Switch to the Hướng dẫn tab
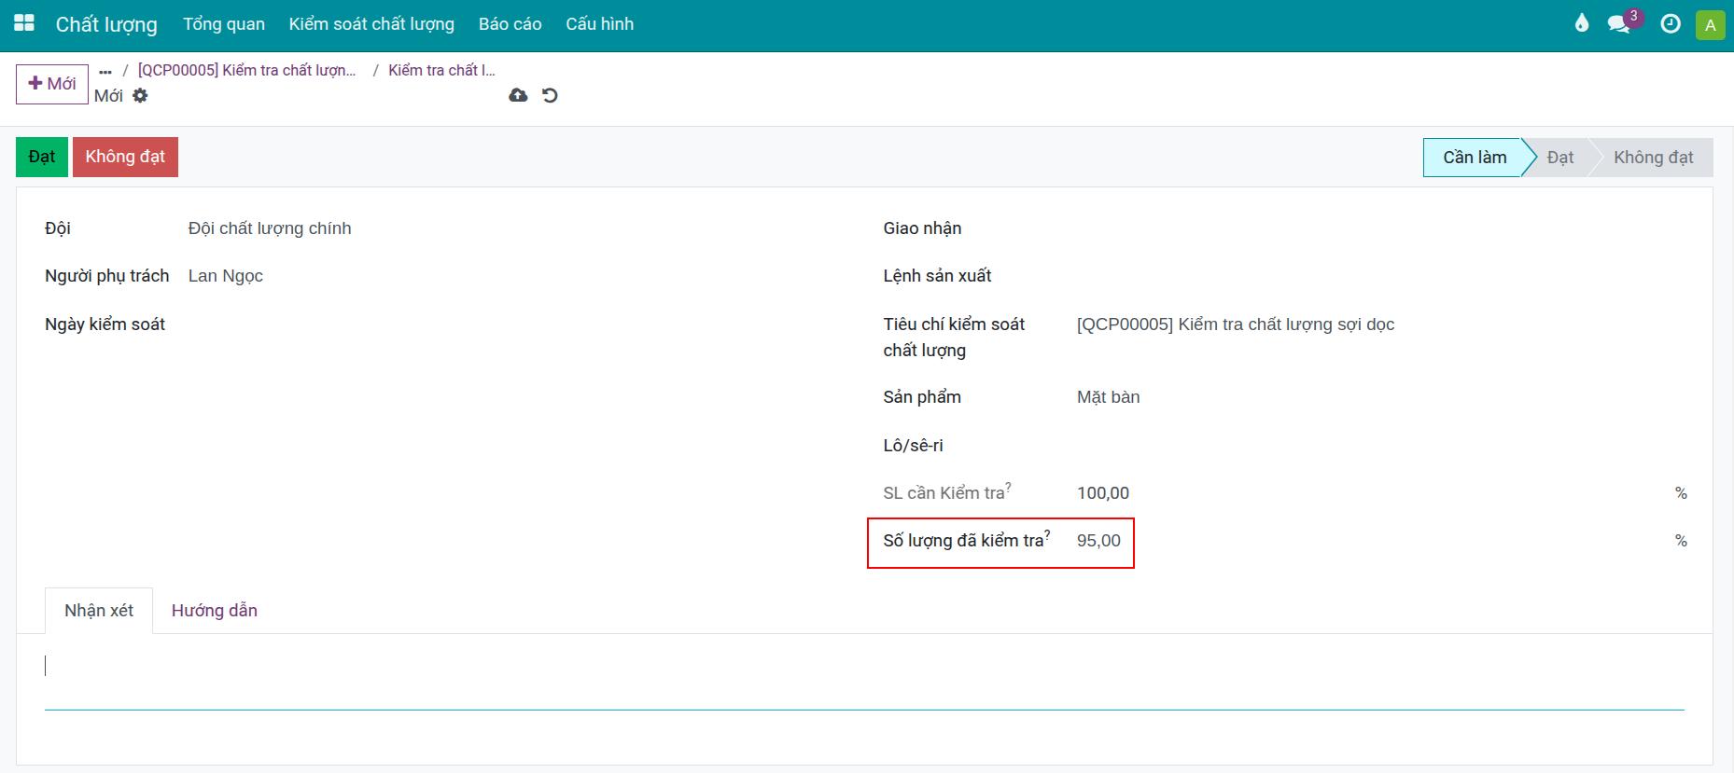This screenshot has width=1734, height=773. [x=215, y=611]
